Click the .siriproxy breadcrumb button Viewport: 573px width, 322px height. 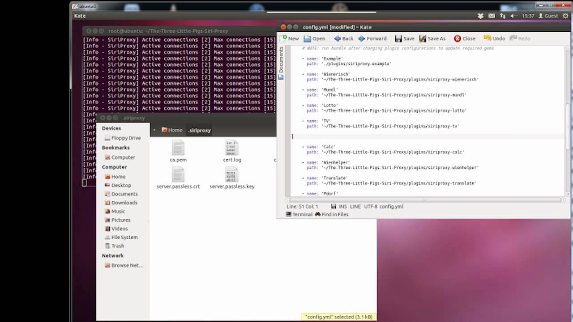pos(200,130)
